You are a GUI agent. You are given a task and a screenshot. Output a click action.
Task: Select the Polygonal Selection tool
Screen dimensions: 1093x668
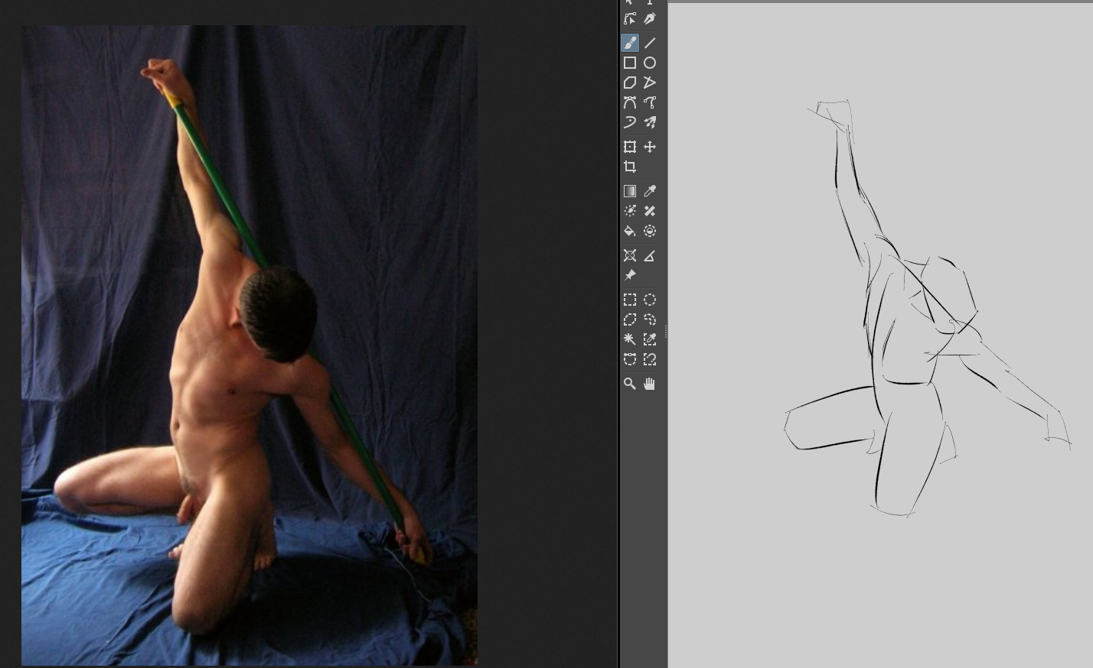[x=630, y=319]
